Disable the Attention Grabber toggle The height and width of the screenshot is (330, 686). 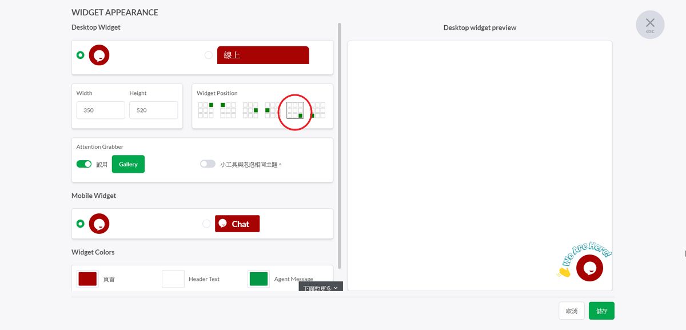coord(84,164)
